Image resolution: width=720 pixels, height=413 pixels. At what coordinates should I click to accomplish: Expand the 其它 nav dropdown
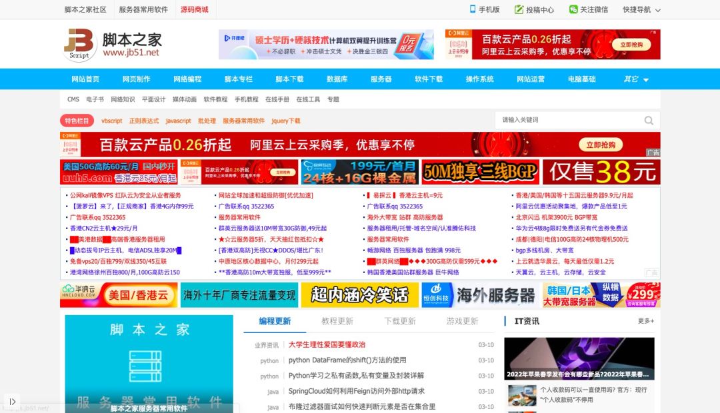click(636, 79)
